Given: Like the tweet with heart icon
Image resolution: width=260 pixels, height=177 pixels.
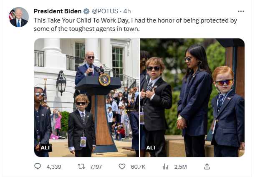Looking at the screenshot, I should (x=122, y=167).
